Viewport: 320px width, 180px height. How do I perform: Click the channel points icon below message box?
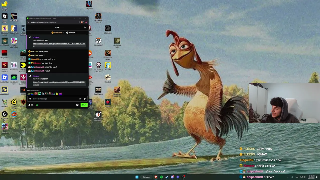point(31,105)
